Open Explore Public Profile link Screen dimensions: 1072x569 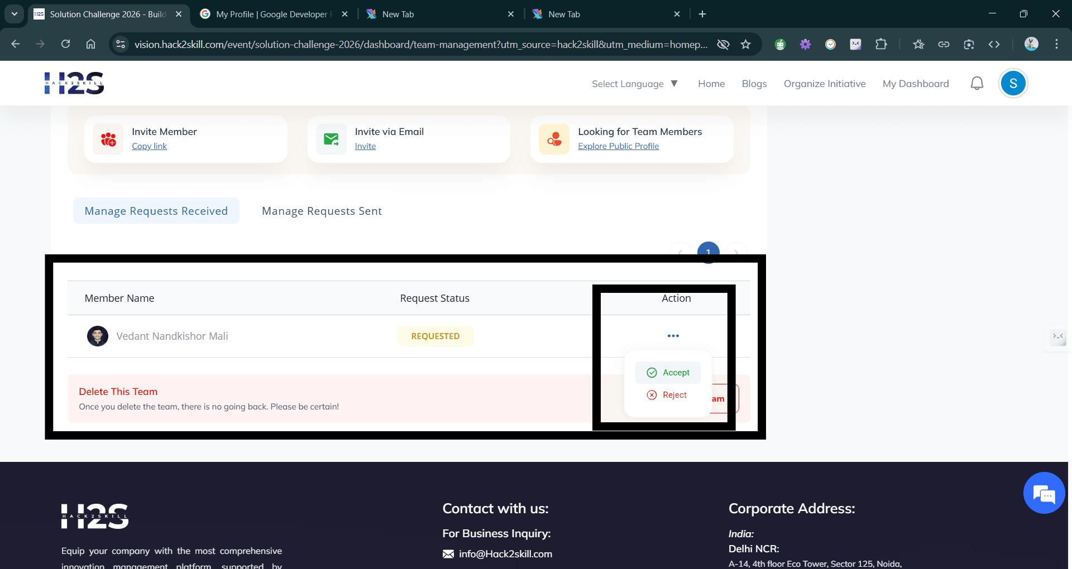[618, 146]
